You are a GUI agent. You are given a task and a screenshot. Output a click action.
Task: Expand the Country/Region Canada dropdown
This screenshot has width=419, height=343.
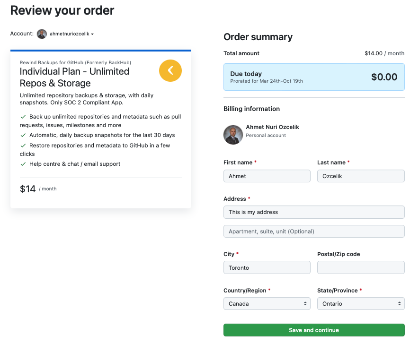267,303
